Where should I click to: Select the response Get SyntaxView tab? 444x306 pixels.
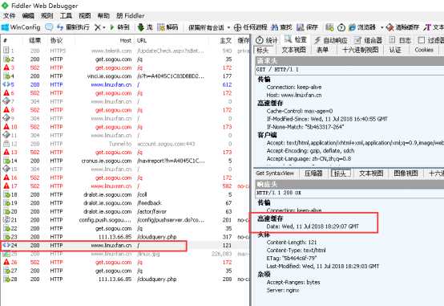point(275,173)
